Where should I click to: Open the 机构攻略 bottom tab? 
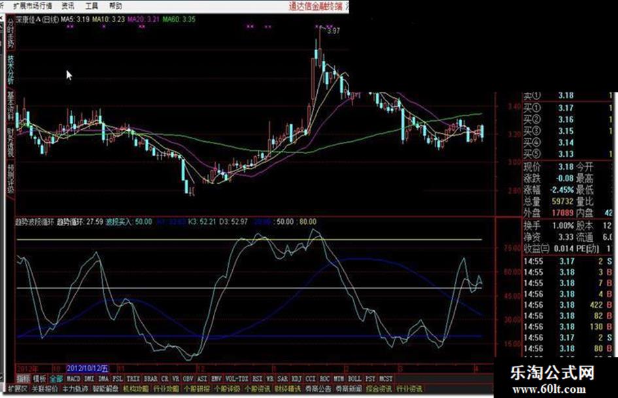136,389
